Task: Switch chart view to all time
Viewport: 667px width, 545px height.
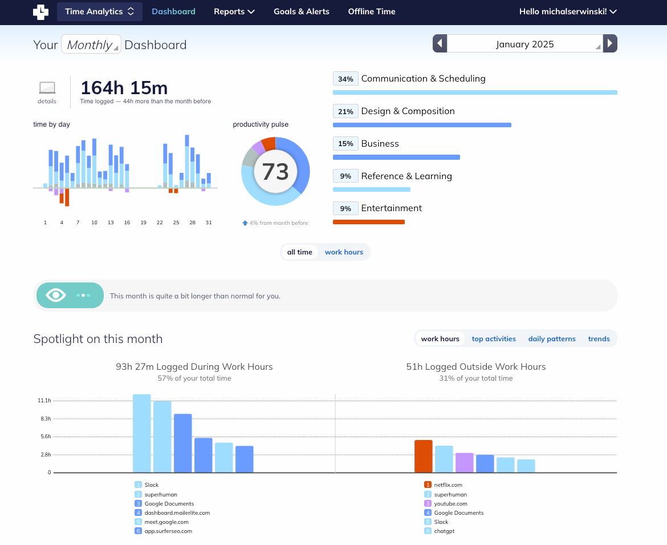Action: pyautogui.click(x=299, y=252)
